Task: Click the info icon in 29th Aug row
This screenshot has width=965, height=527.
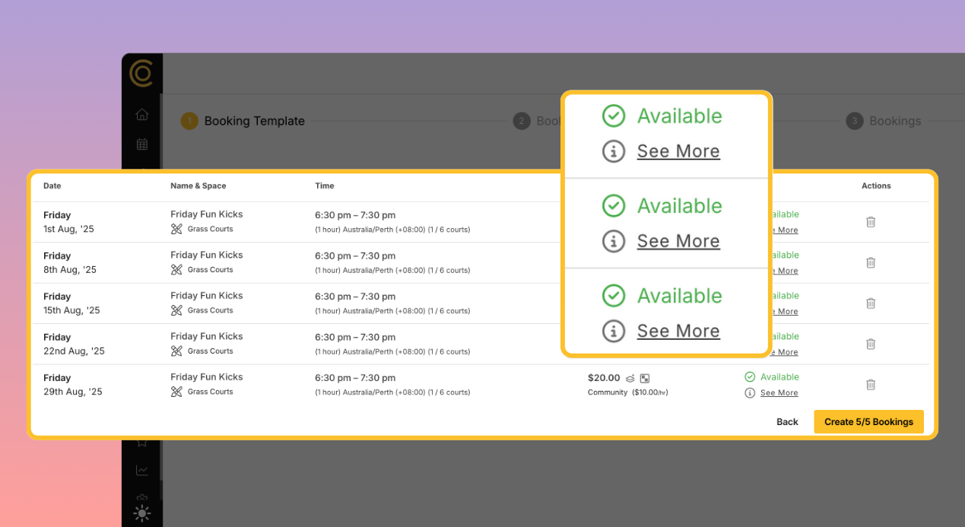Action: (750, 393)
